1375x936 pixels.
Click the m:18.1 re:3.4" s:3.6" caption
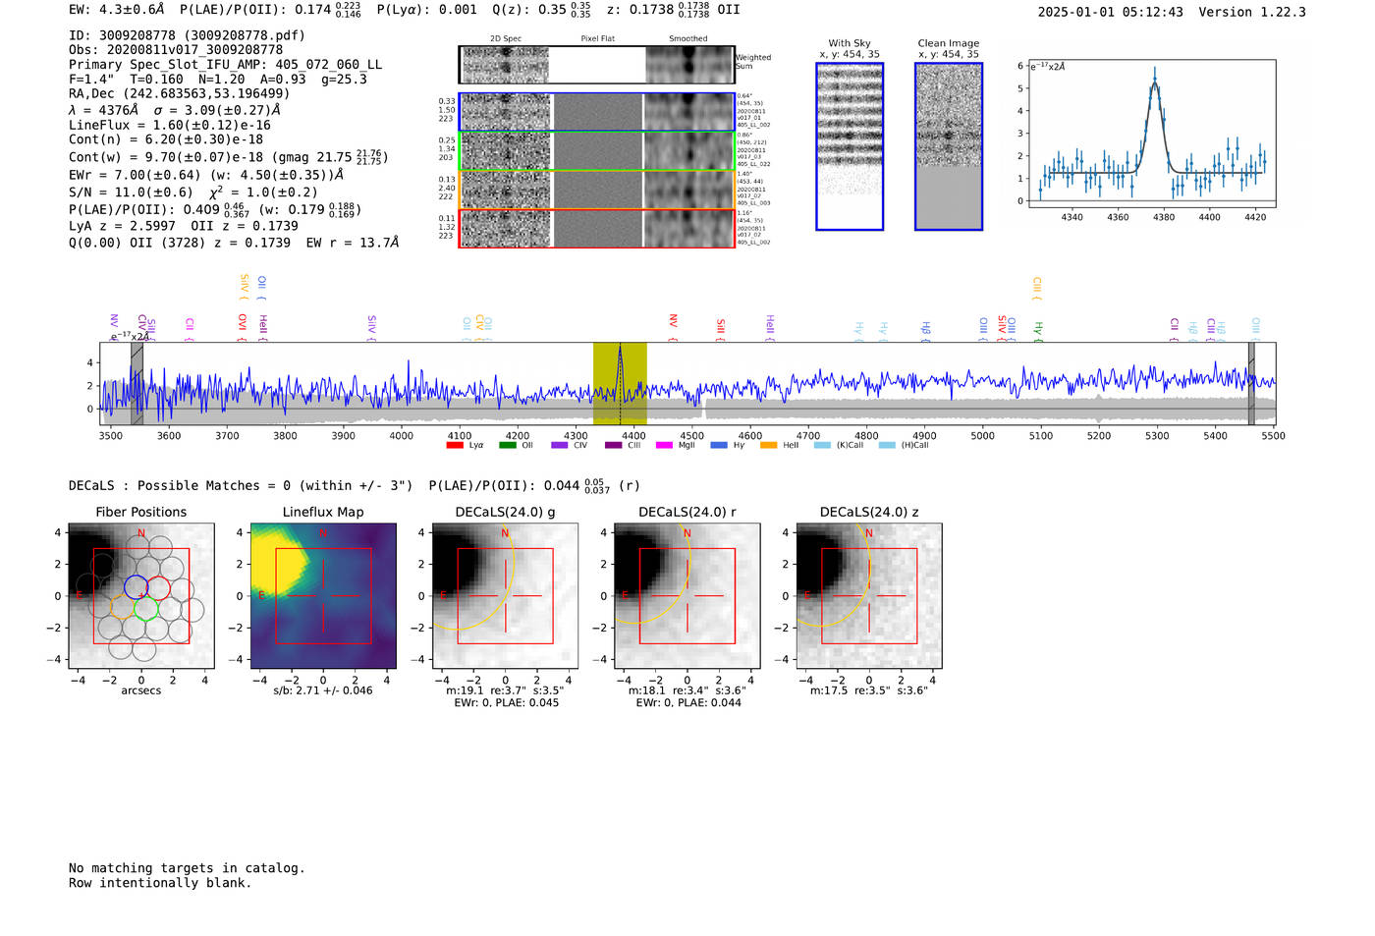(687, 690)
